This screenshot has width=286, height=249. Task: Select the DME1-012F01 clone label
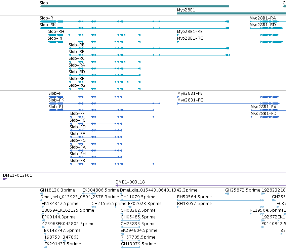tap(17, 175)
